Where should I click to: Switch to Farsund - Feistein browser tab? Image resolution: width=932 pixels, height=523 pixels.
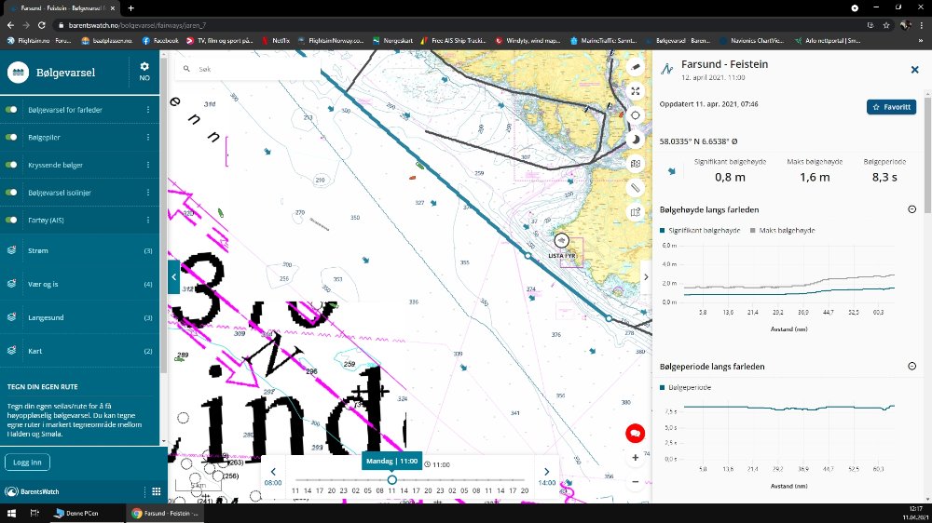click(60, 8)
